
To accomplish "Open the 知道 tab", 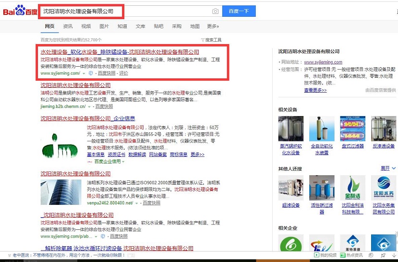I will (x=122, y=26).
